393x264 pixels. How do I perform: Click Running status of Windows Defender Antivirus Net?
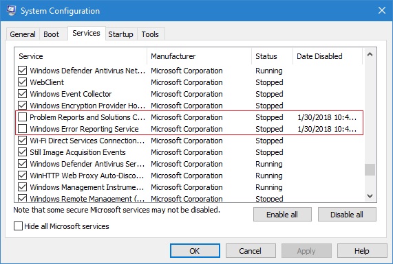click(269, 71)
